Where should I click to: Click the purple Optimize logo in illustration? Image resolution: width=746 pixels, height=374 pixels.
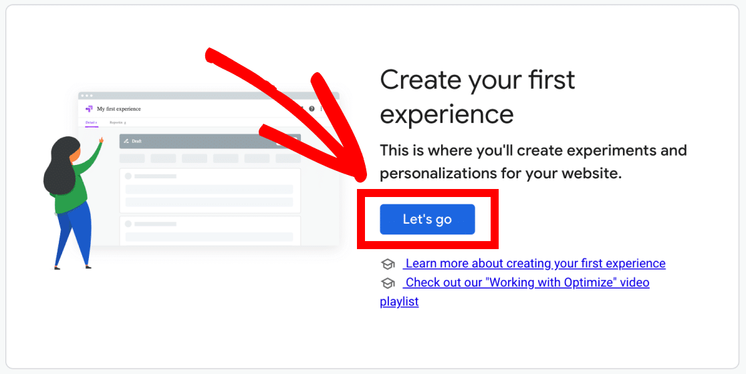tap(89, 109)
